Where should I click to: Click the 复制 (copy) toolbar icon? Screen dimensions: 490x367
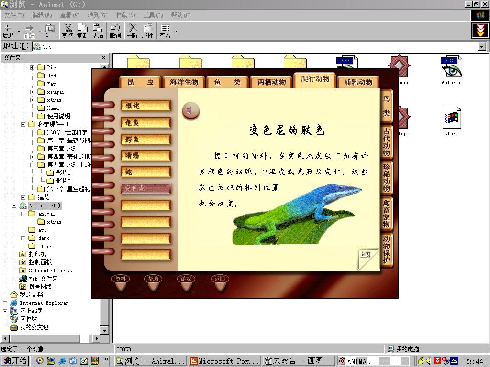[x=82, y=31]
